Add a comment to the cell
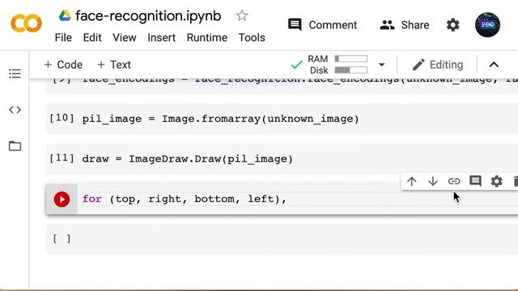 pos(475,181)
